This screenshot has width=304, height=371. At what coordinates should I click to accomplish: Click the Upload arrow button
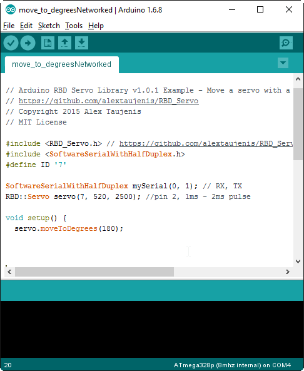tap(28, 43)
